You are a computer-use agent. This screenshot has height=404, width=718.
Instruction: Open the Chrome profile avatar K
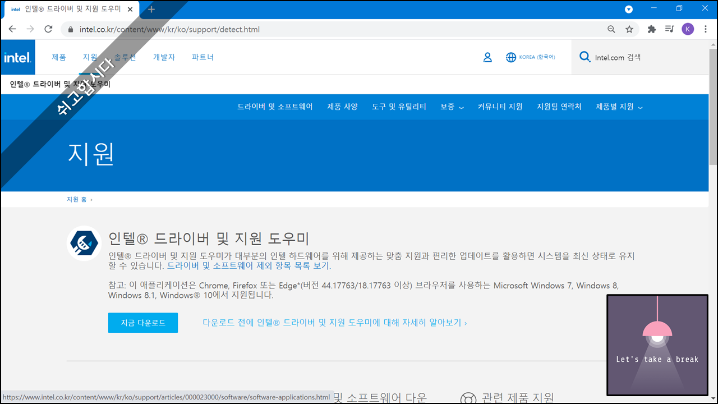point(688,29)
